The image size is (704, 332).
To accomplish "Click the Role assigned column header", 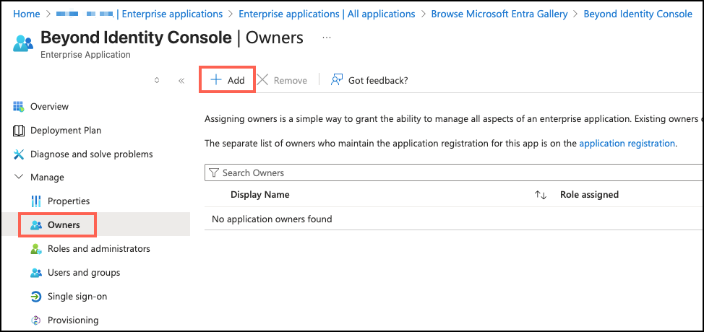I will pos(589,194).
